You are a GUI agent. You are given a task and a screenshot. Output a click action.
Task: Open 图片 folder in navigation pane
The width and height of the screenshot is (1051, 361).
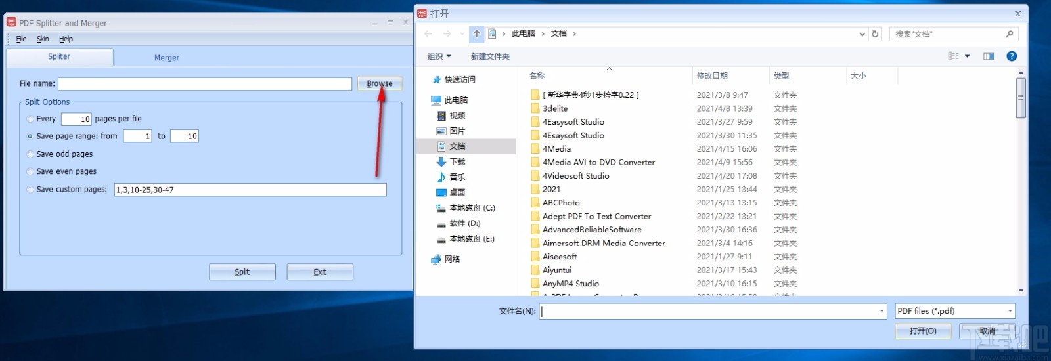pyautogui.click(x=457, y=131)
